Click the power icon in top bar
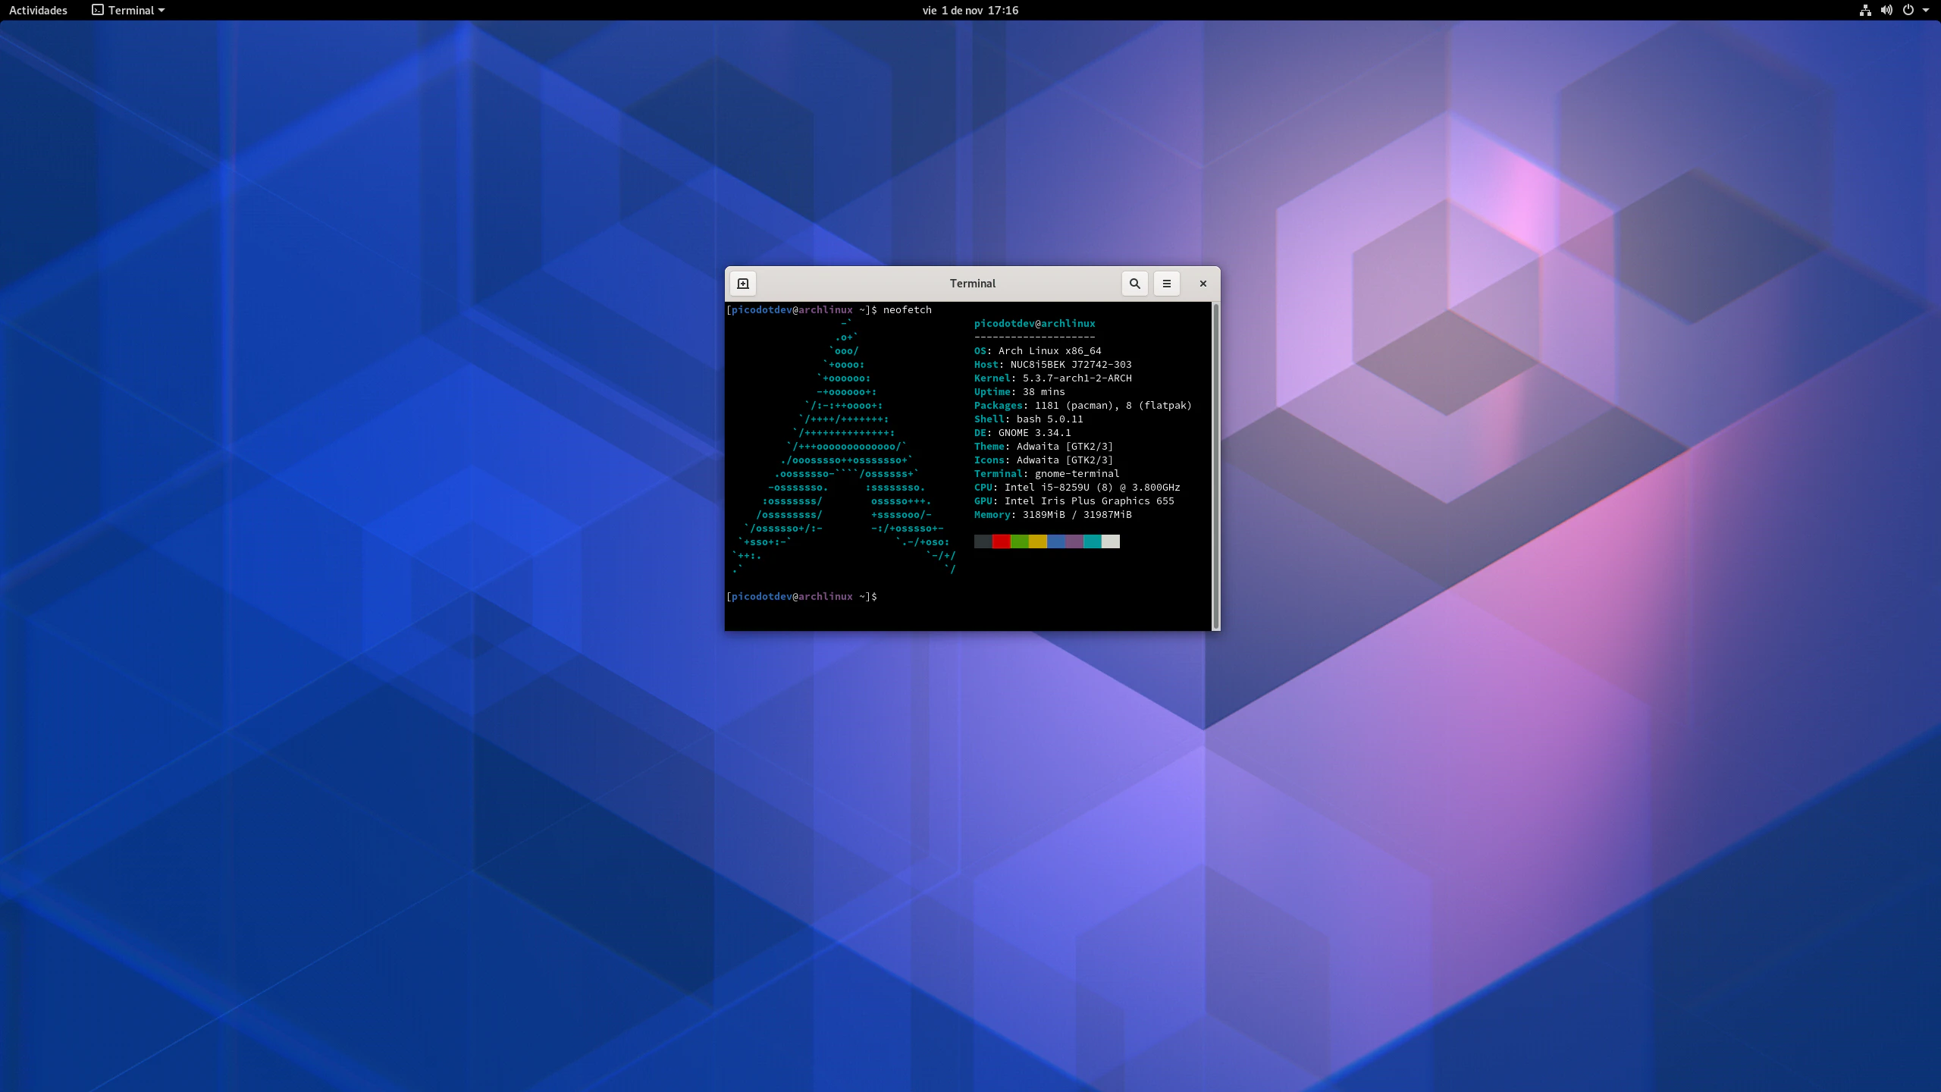Screen dimensions: 1941x1092 pos(1908,11)
